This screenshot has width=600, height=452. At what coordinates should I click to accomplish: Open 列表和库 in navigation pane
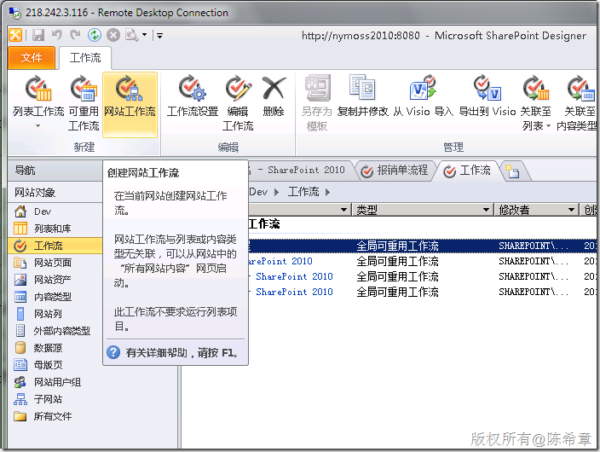(55, 229)
